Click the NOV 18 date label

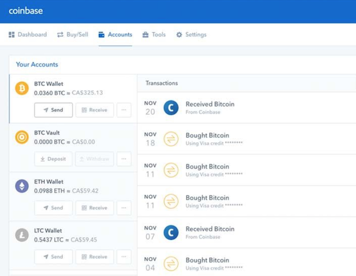tap(150, 139)
